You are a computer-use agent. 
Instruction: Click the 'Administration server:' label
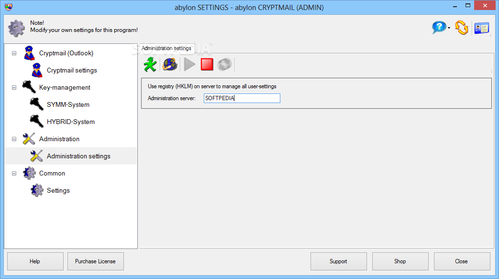172,98
